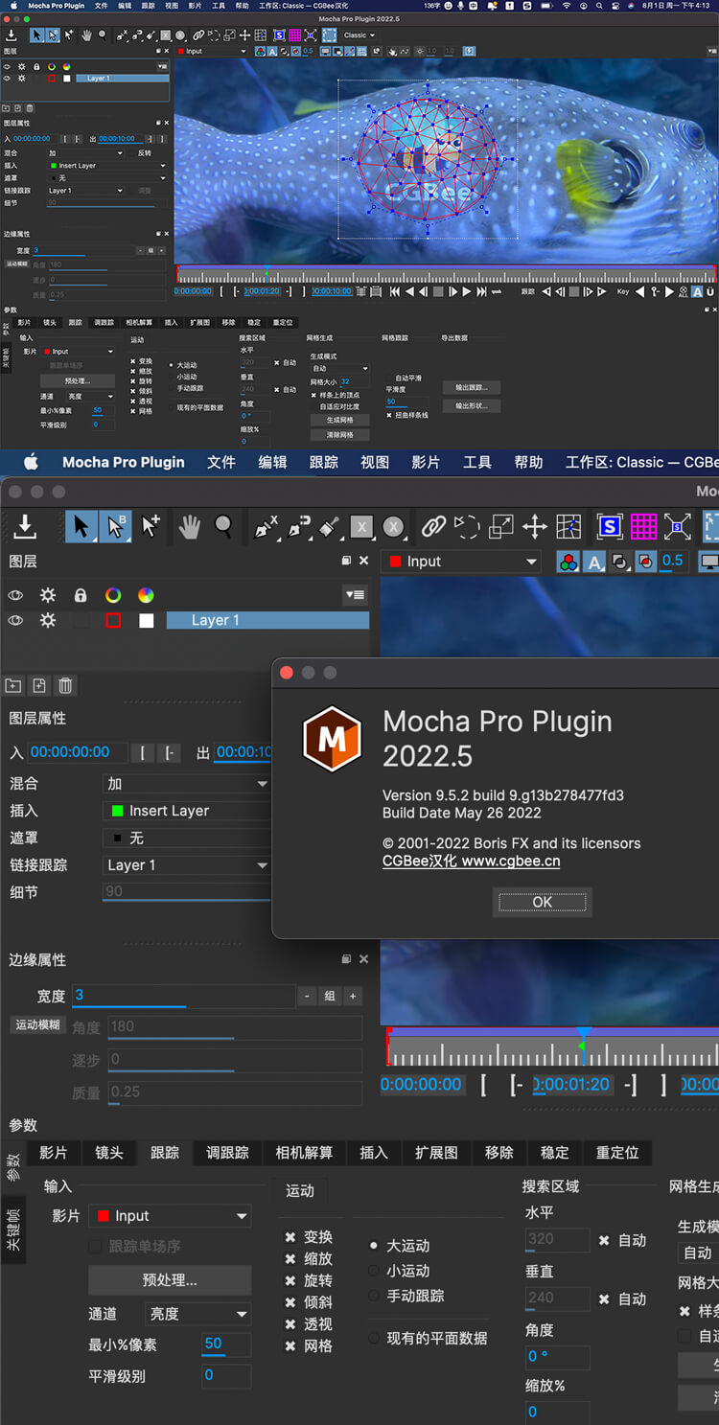Open the 插入 Insert Layer dropdown in enlarged view

pos(187,811)
